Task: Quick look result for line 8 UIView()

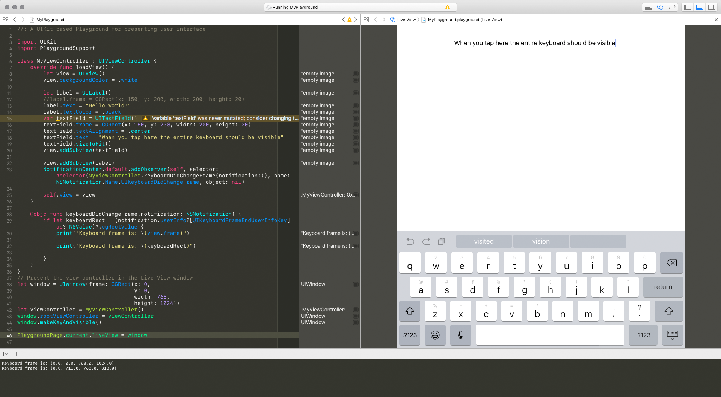Action: click(x=356, y=74)
